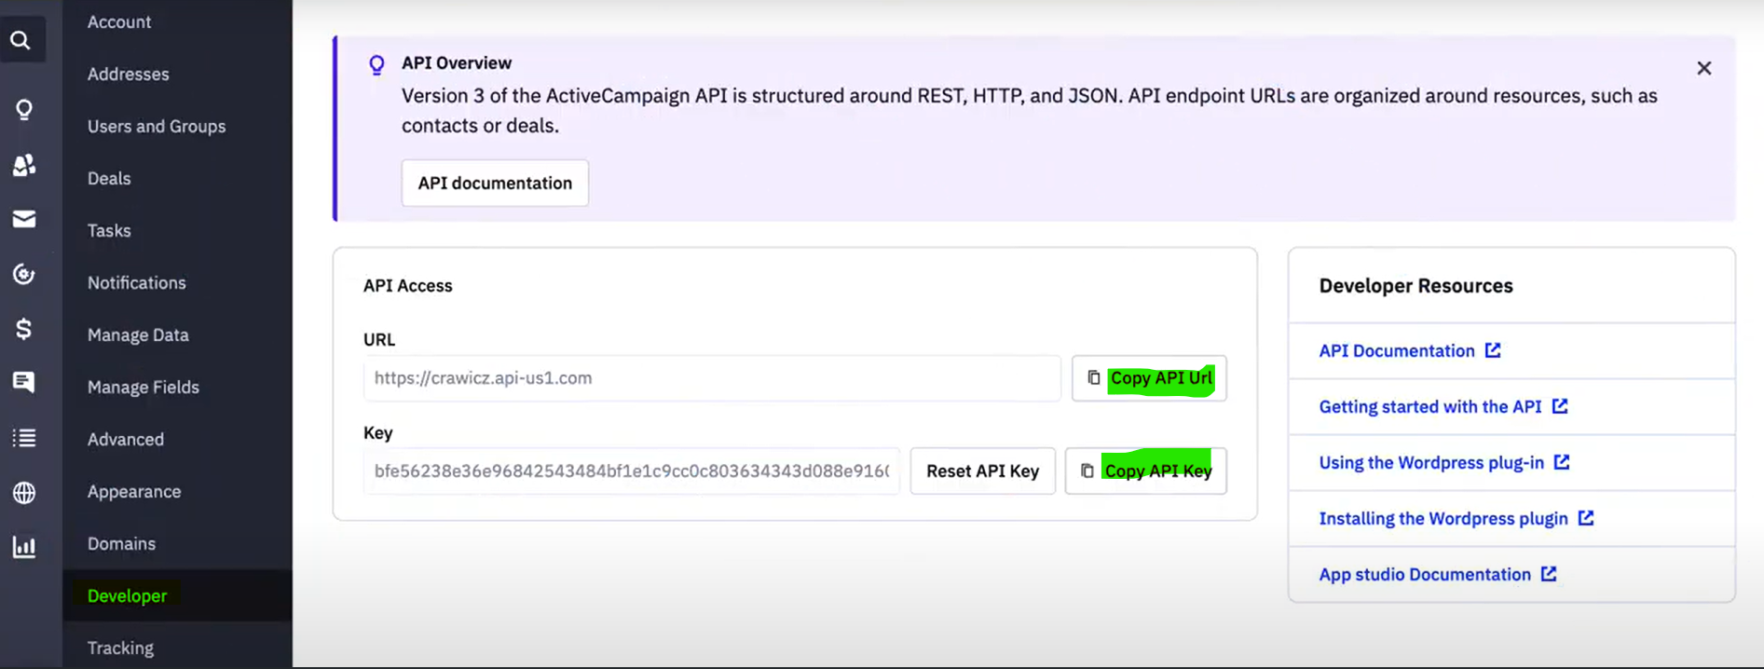Open Contacts people icon in left rail
Image resolution: width=1764 pixels, height=669 pixels.
24,165
